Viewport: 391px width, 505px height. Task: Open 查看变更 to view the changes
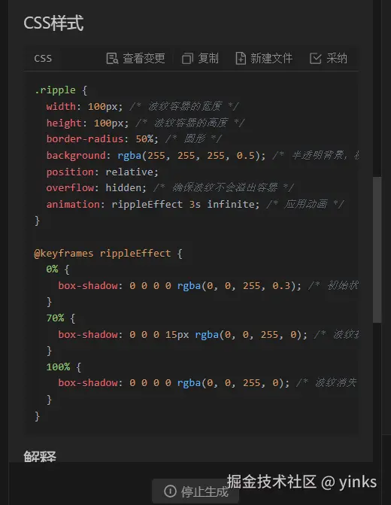[x=135, y=59]
